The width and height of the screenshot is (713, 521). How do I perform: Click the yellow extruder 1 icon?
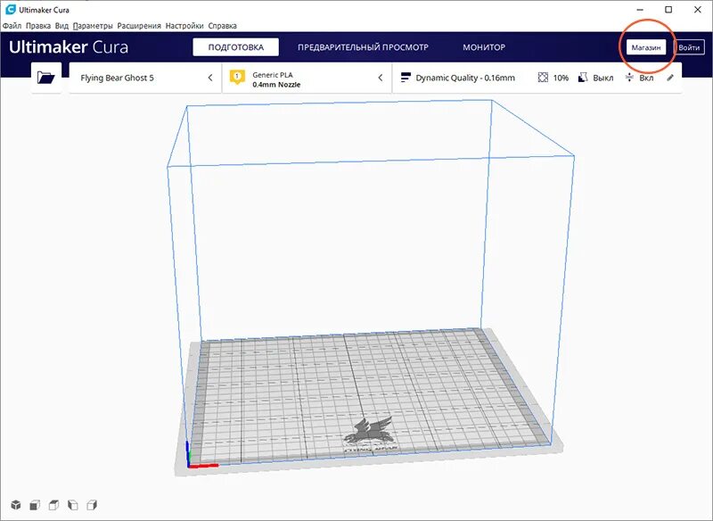pyautogui.click(x=237, y=77)
